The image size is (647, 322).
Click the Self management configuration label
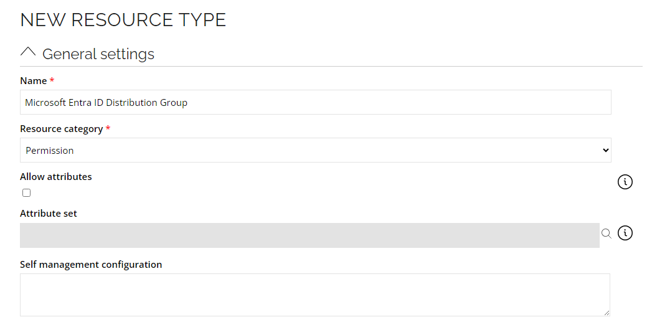coord(91,264)
